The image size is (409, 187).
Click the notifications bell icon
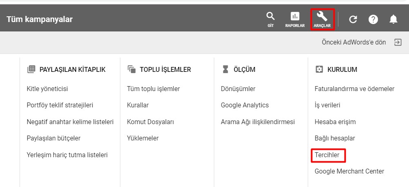393,19
